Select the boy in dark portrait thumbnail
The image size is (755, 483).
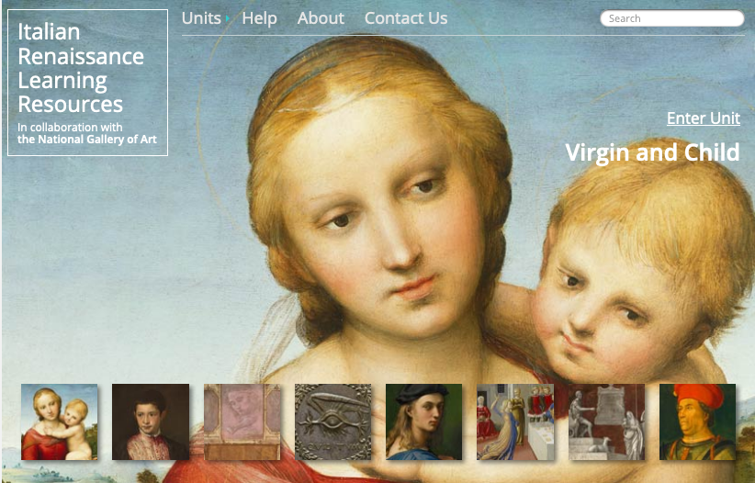[x=151, y=421]
